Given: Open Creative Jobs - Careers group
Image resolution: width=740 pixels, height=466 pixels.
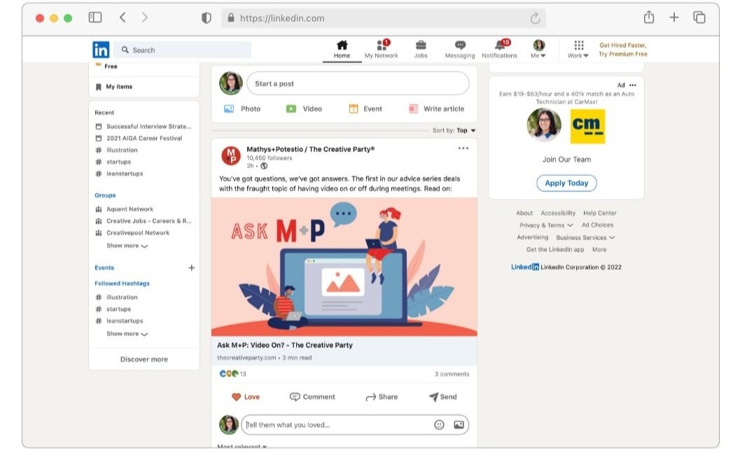Looking at the screenshot, I should (144, 220).
